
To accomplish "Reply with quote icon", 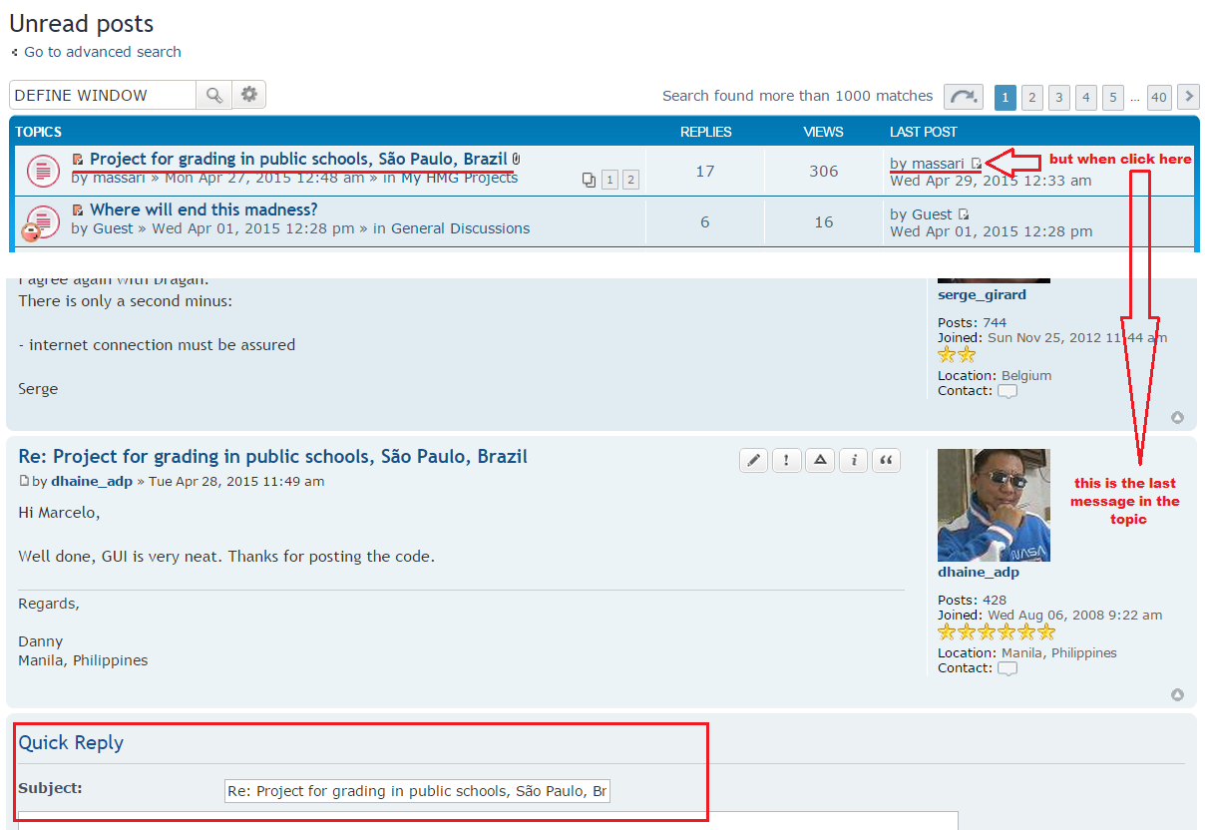I will pyautogui.click(x=886, y=460).
